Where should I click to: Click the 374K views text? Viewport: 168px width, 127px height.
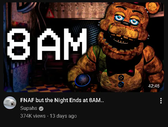tap(33, 116)
